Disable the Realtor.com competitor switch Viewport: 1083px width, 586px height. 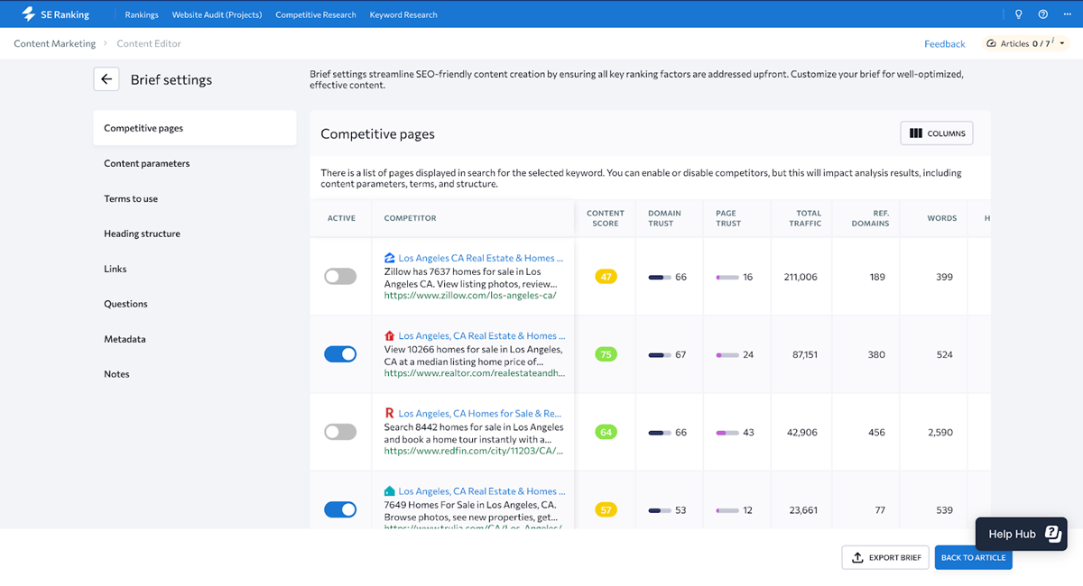click(340, 354)
